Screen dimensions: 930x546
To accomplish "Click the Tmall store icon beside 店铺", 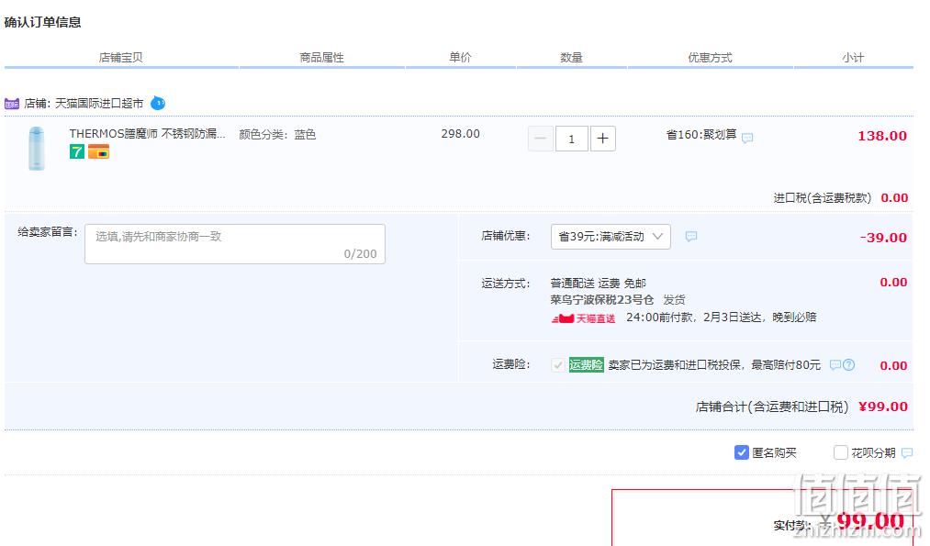I will [x=12, y=104].
